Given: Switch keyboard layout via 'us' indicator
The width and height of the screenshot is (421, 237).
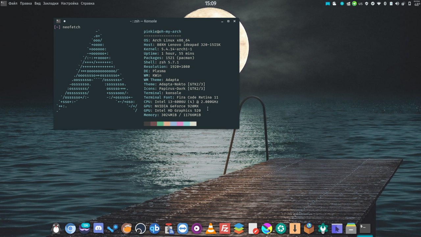Looking at the screenshot, I should pyautogui.click(x=360, y=4).
